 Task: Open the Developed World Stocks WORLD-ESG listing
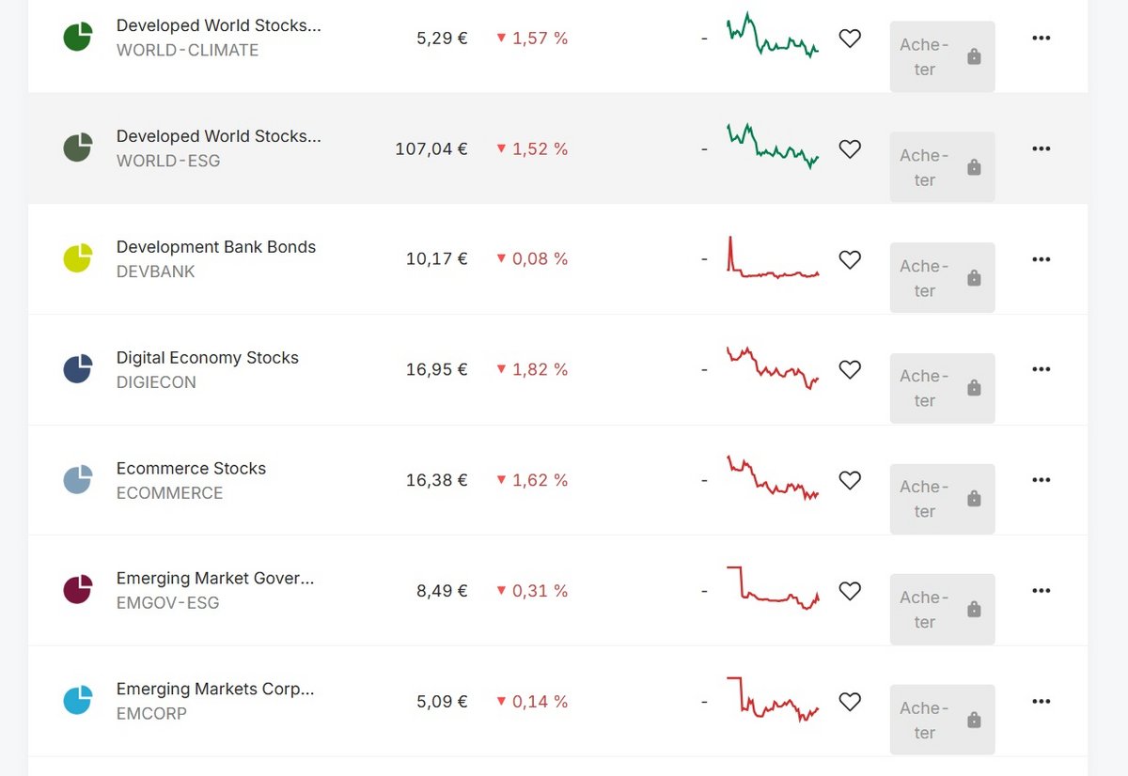(218, 135)
